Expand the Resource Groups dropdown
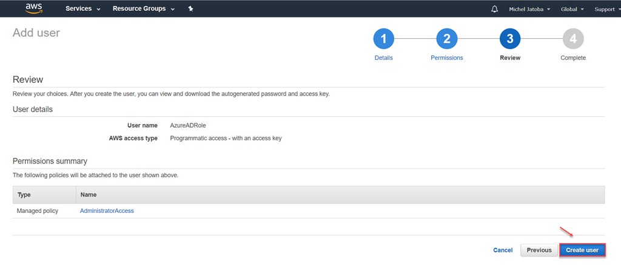The height and width of the screenshot is (265, 621). click(144, 8)
